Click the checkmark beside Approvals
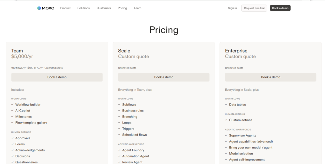This screenshot has height=164, width=325. pyautogui.click(x=12, y=138)
